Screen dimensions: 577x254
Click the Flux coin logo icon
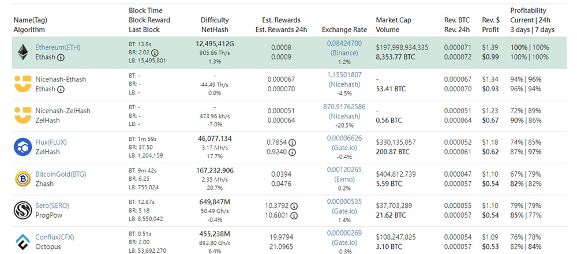click(x=23, y=147)
